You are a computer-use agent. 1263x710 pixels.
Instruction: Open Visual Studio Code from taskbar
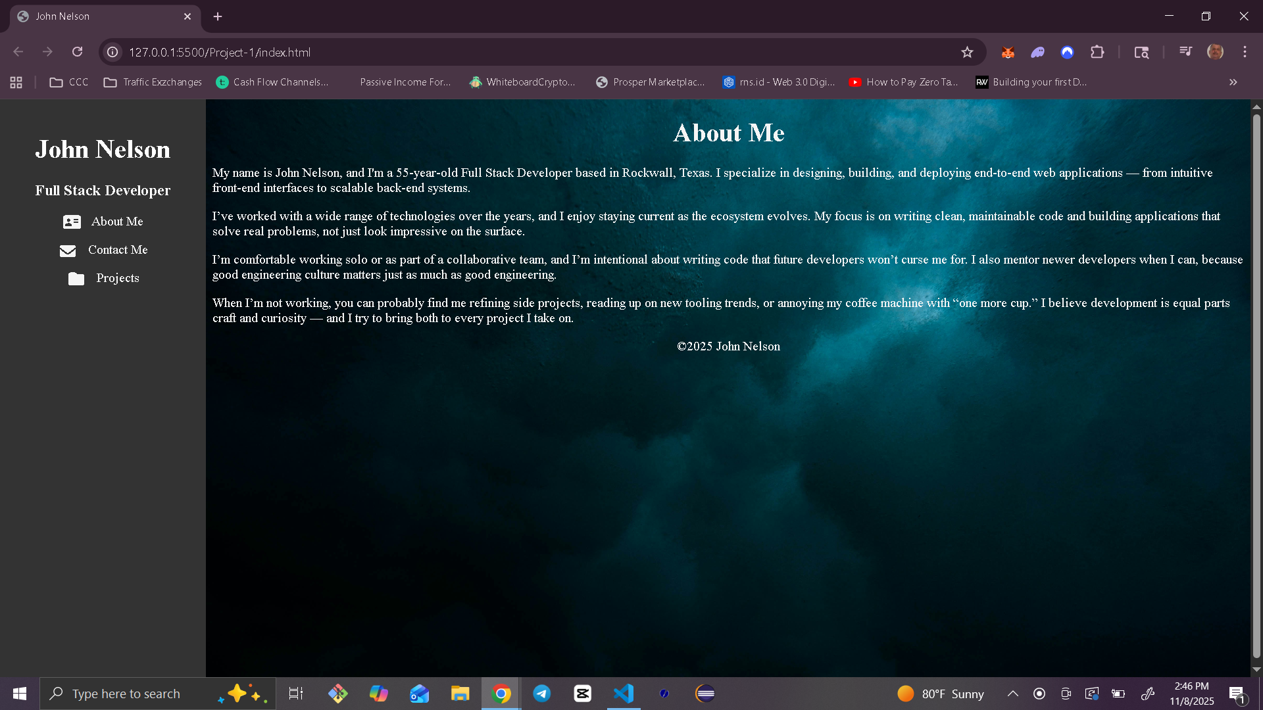pyautogui.click(x=623, y=694)
